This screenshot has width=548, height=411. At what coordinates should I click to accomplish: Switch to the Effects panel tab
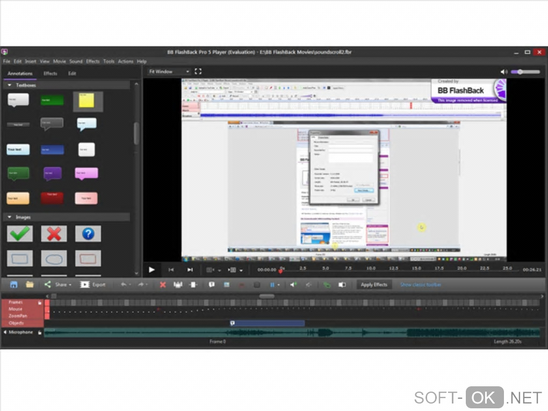click(51, 74)
